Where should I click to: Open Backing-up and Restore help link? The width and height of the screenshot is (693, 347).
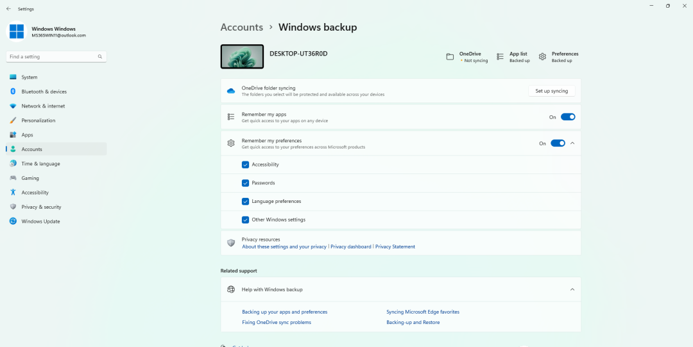pyautogui.click(x=413, y=323)
